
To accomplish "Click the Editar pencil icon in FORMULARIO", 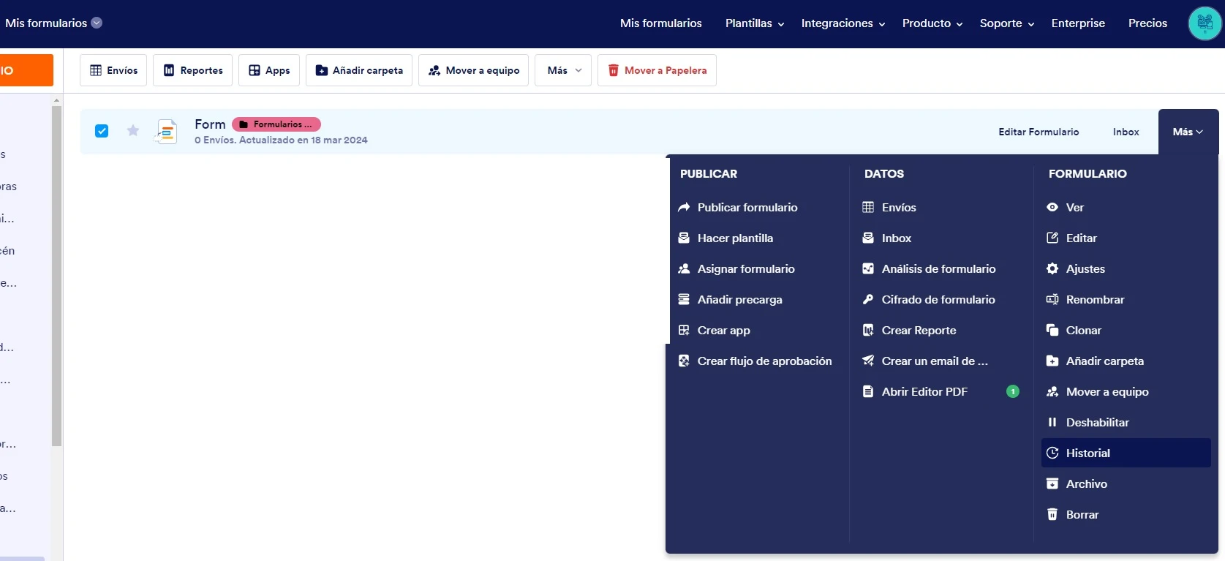I will coord(1052,238).
